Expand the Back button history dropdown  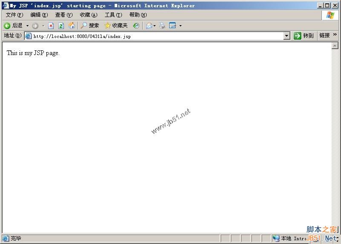click(x=28, y=26)
